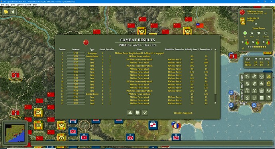Click the star icon in units panel
The image size is (275, 149).
[x=261, y=84]
